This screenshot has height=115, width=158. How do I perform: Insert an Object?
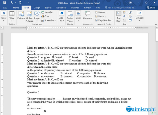pos(131,20)
